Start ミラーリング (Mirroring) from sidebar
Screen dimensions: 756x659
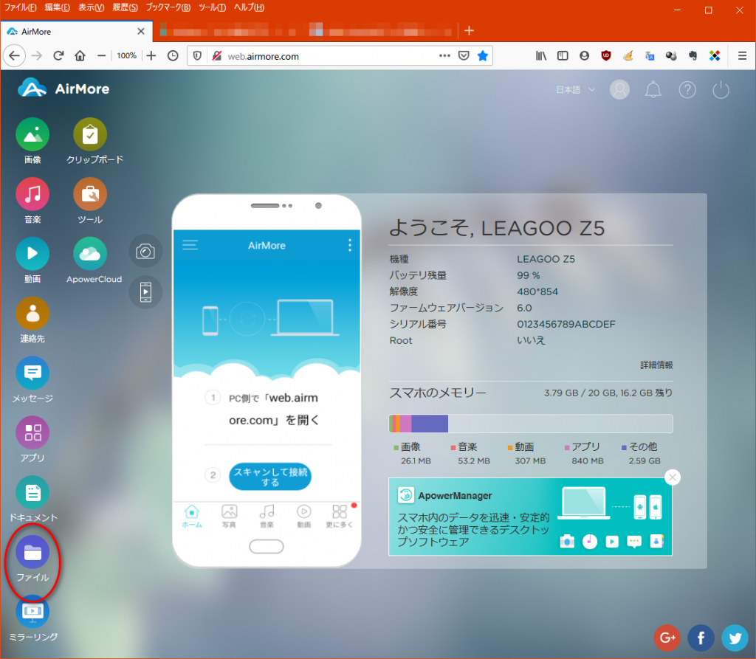[32, 612]
